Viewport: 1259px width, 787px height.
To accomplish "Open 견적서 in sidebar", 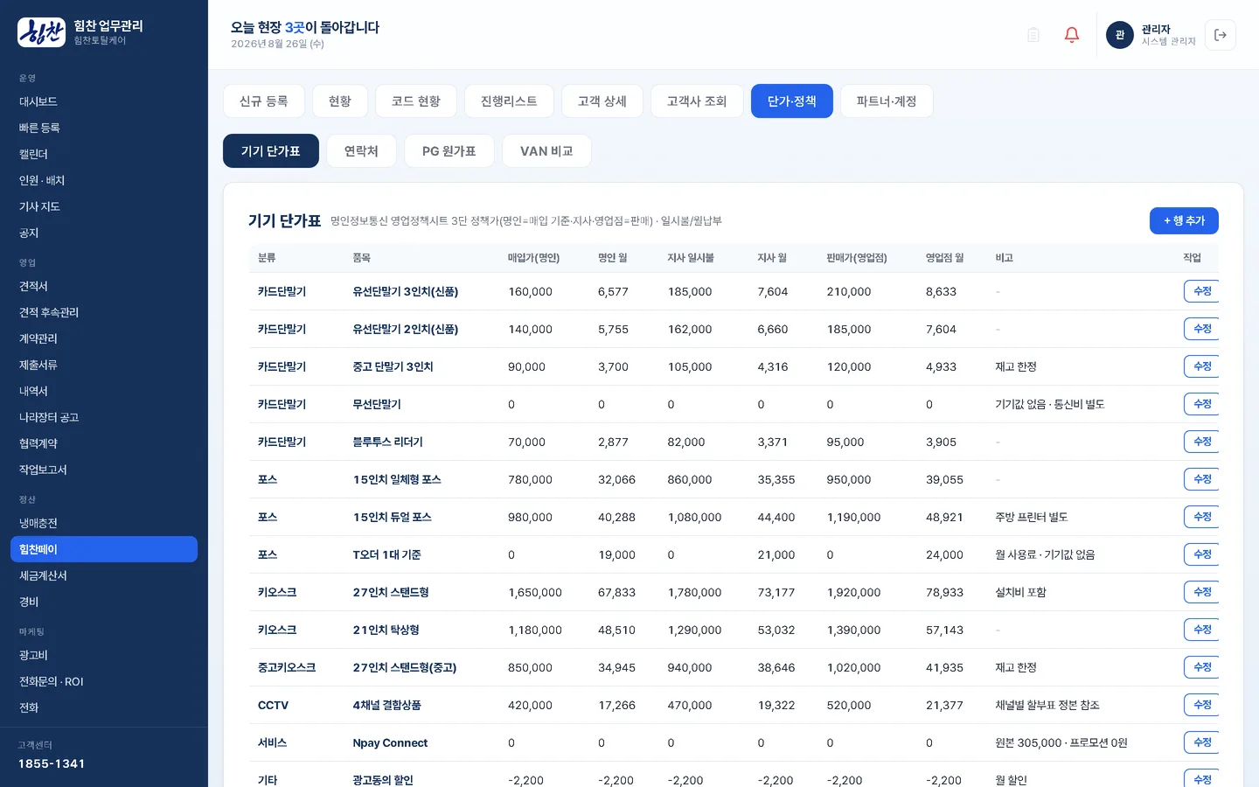I will 104,286.
